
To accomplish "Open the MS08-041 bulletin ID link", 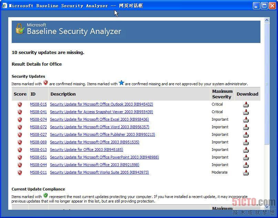I will coord(38,112).
